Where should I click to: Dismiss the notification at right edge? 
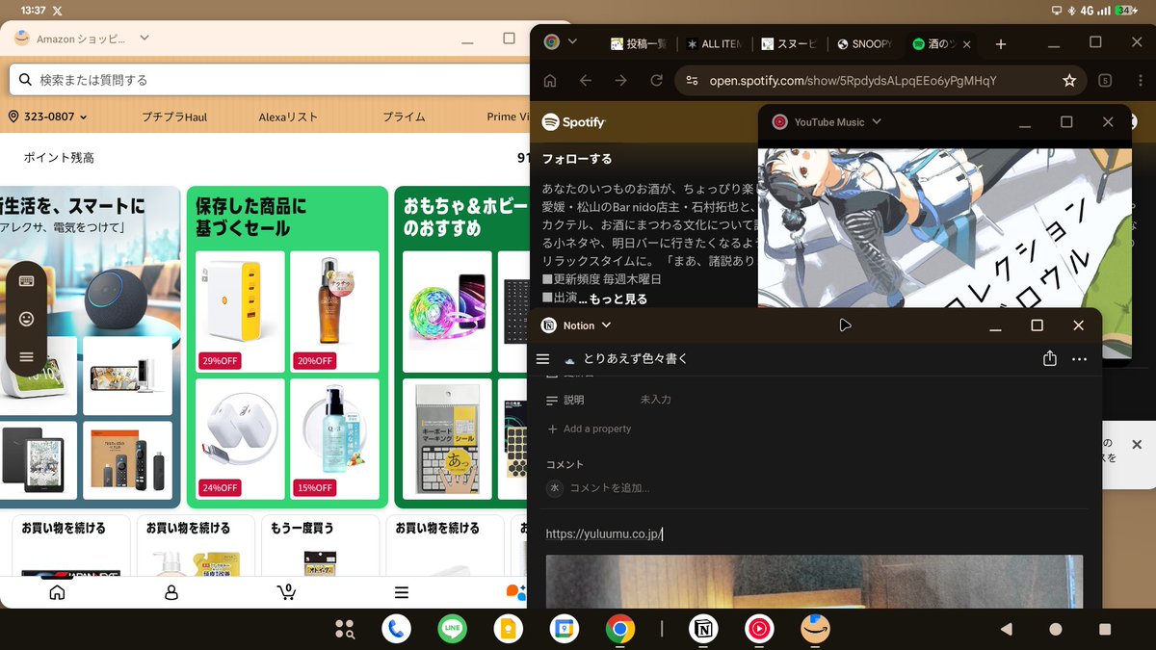coord(1137,445)
